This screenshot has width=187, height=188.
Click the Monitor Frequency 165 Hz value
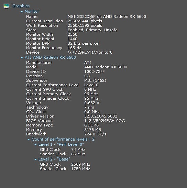(x=75, y=48)
